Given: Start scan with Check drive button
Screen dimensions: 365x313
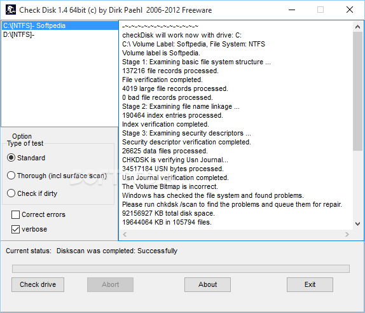Looking at the screenshot, I should (x=38, y=284).
